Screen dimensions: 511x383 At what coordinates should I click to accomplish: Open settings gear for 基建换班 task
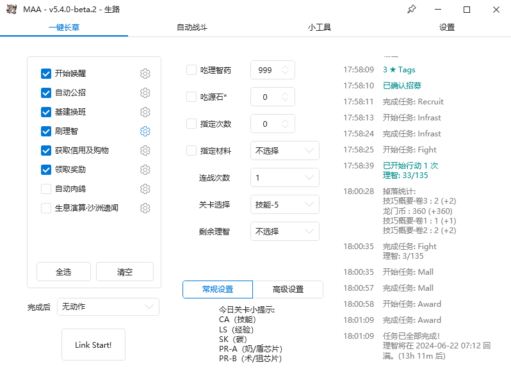tap(145, 112)
